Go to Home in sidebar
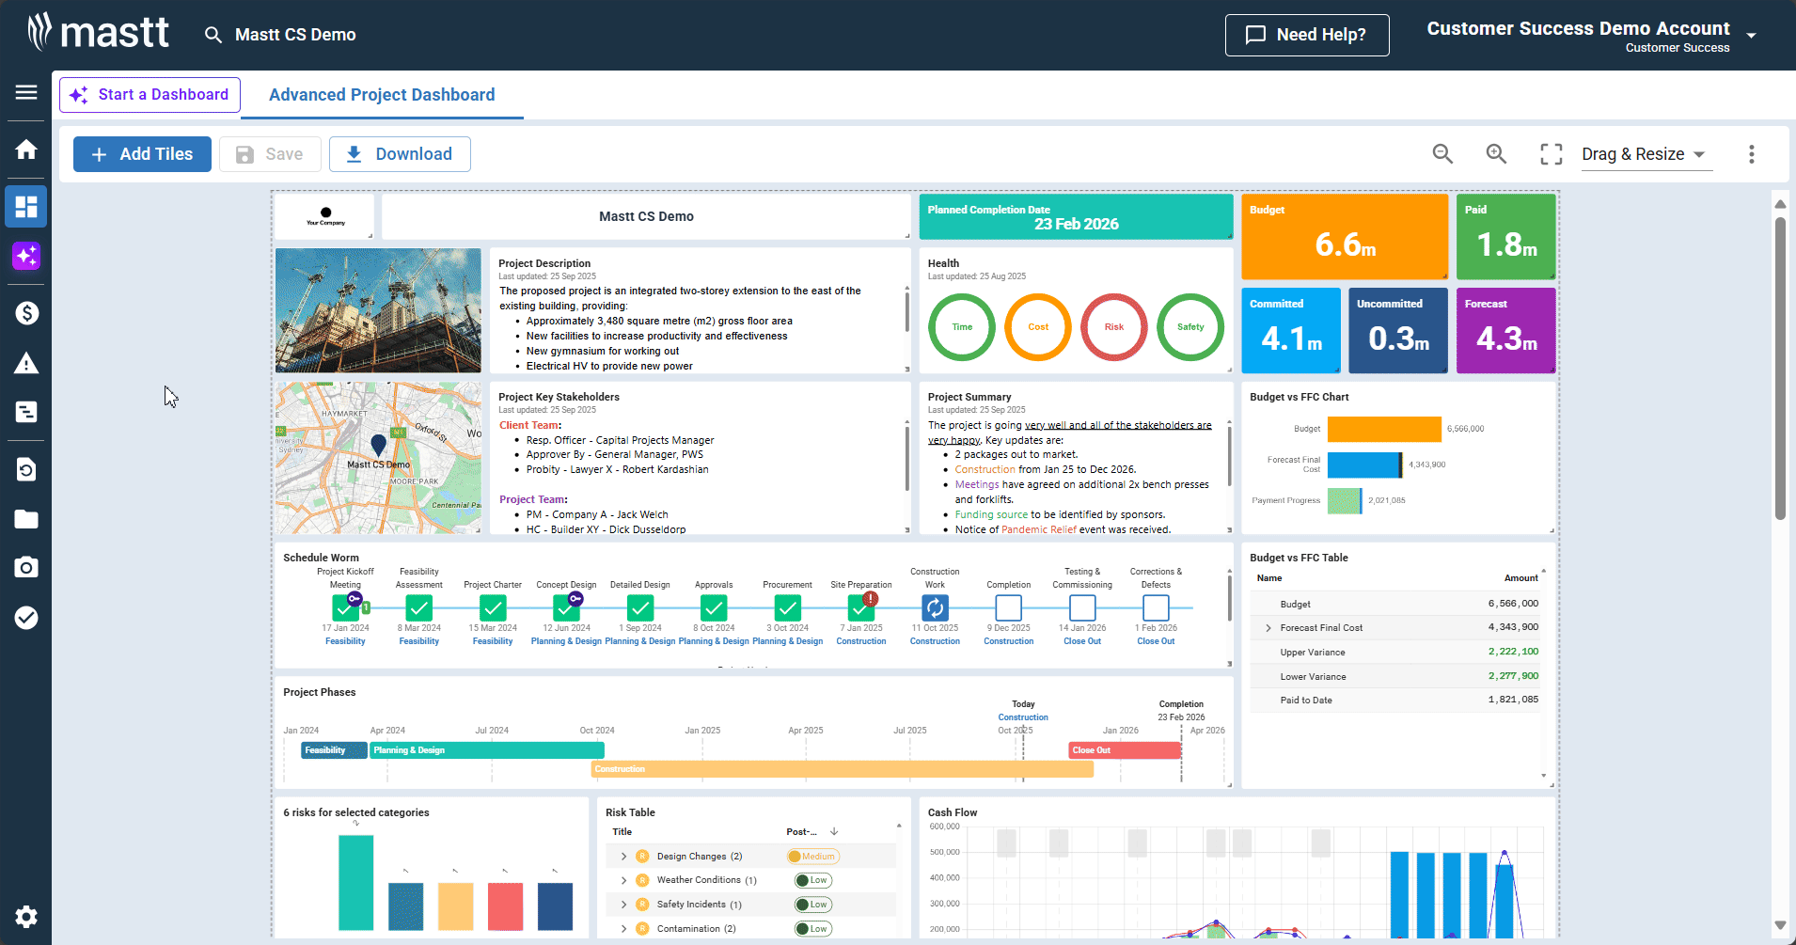 click(x=26, y=150)
